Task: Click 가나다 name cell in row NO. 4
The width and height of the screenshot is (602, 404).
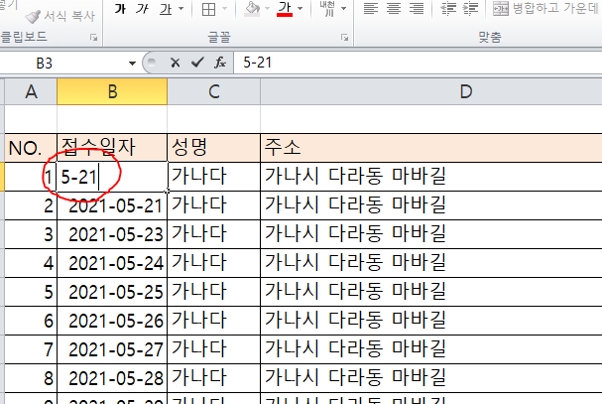Action: 214,263
